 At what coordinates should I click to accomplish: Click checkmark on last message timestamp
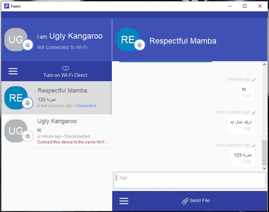pyautogui.click(x=254, y=145)
